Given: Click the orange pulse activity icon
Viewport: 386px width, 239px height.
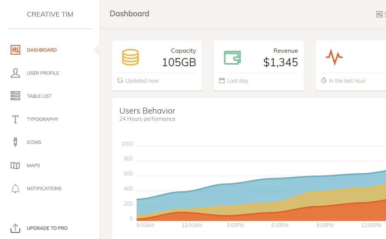Looking at the screenshot, I should click(x=334, y=57).
